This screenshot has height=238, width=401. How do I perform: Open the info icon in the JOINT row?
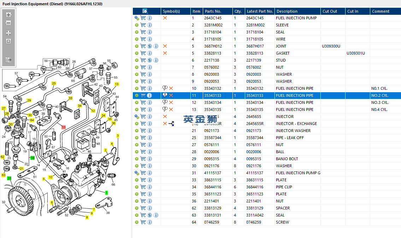click(x=156, y=46)
